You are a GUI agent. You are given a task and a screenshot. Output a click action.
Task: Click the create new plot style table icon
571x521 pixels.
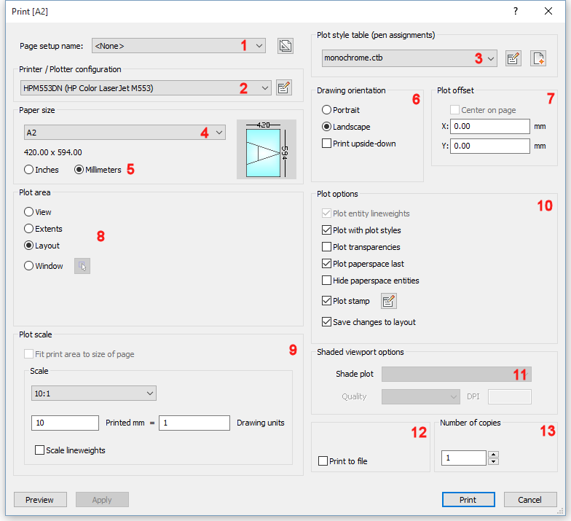(x=537, y=59)
